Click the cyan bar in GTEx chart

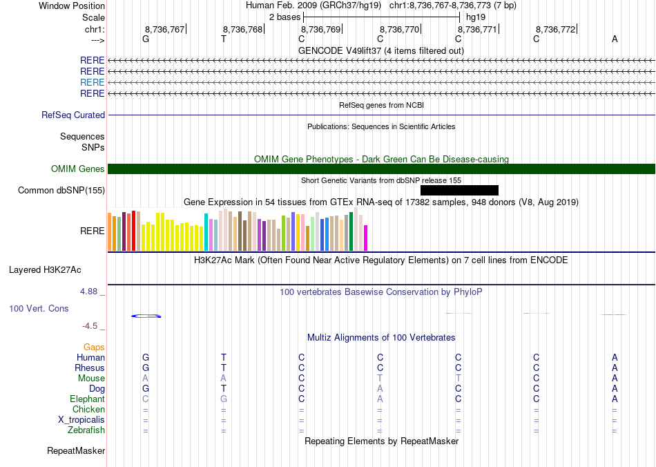206,232
